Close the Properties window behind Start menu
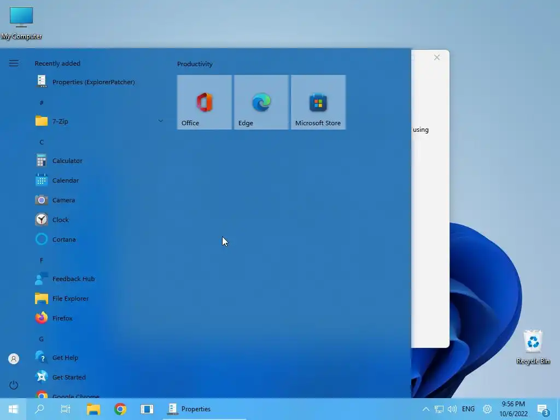Viewport: 560px width, 420px height. click(437, 57)
